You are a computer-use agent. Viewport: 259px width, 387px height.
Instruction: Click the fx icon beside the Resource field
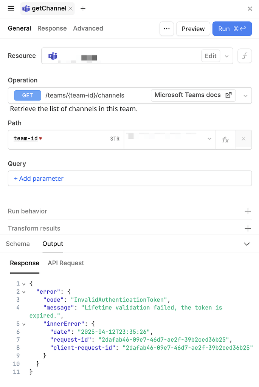point(245,56)
